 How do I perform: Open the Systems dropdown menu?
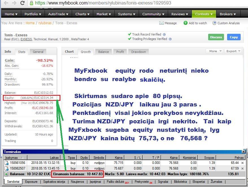tap(127, 14)
